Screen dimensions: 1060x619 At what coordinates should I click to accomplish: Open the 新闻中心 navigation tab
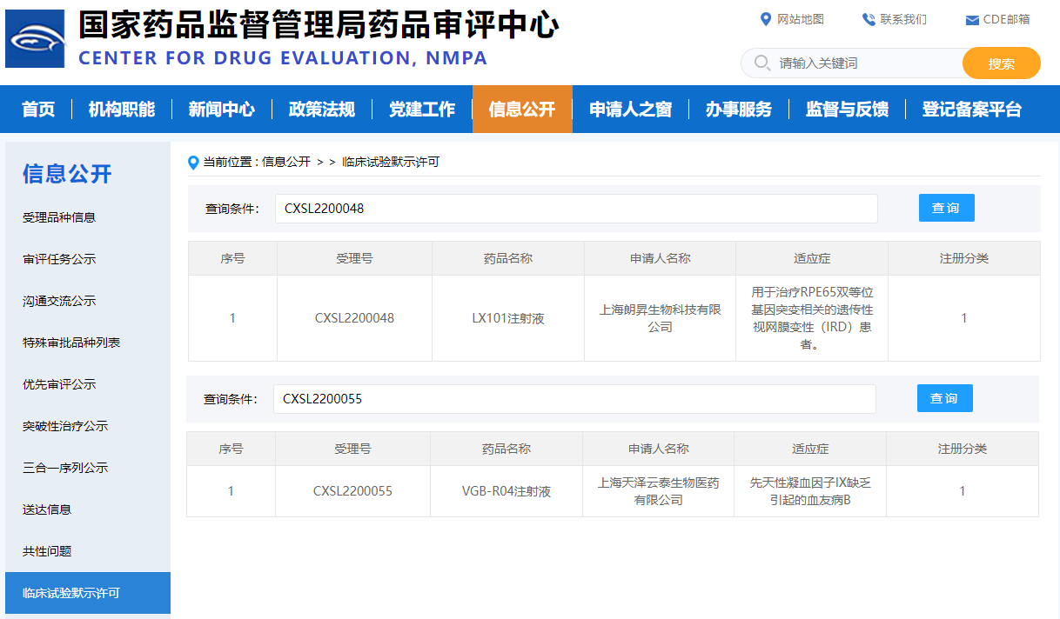point(221,110)
